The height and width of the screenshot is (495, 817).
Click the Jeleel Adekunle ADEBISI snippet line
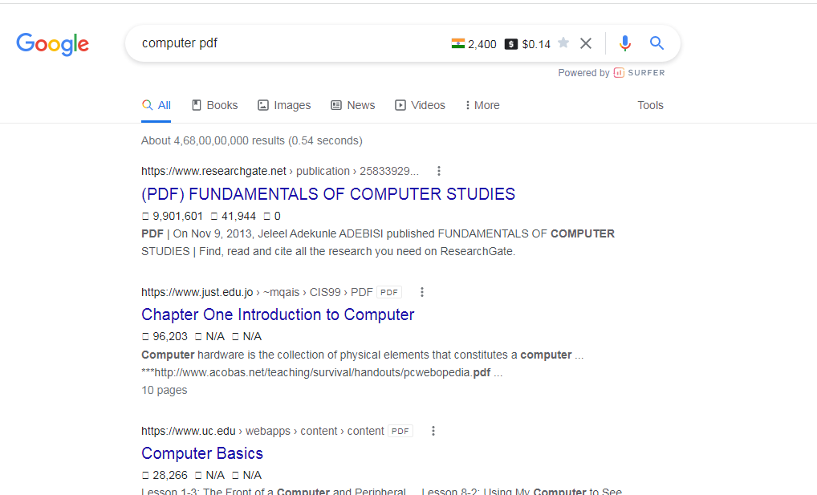click(x=378, y=233)
